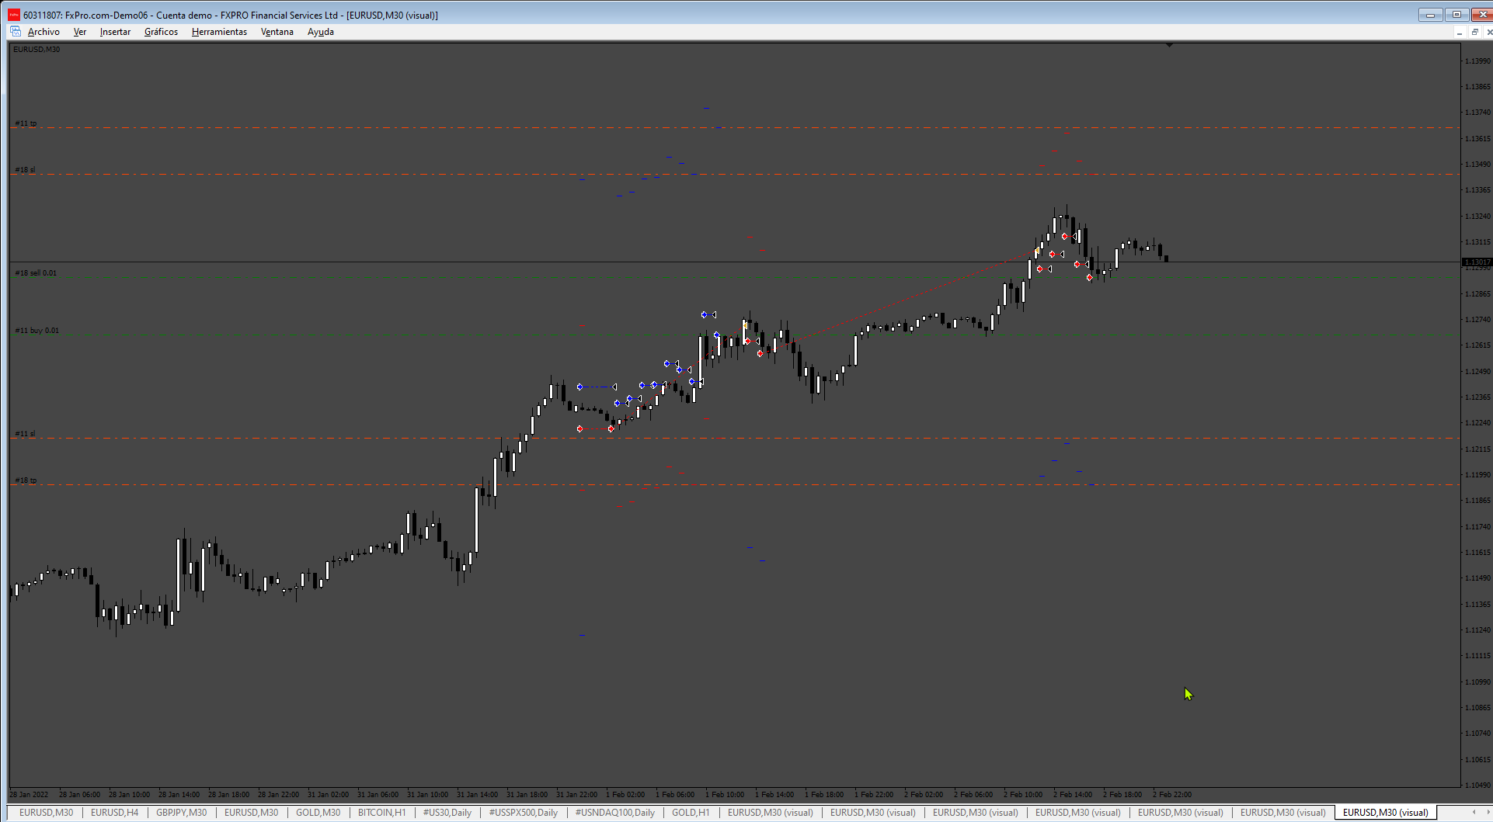Click the chart shift triangle marker at top

[x=1169, y=46]
